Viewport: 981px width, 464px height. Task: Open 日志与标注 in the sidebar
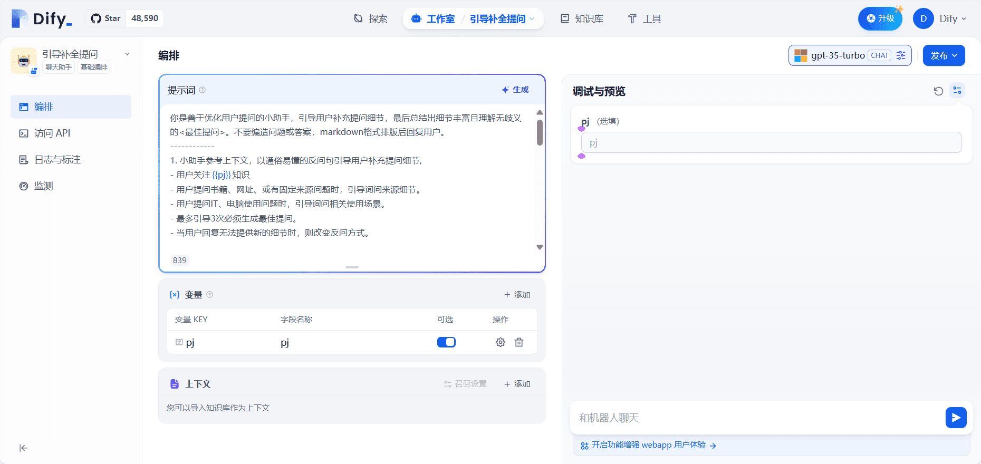coord(71,160)
